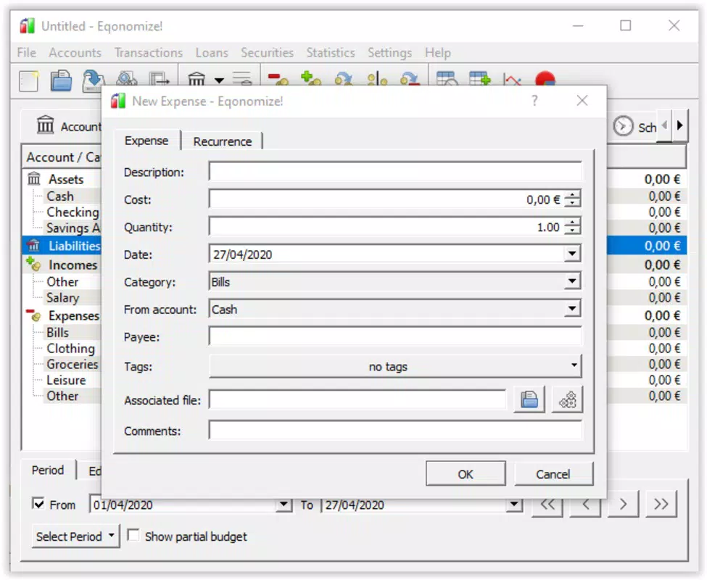The width and height of the screenshot is (707, 580).
Task: Open the line chart toolbar icon
Action: pos(513,79)
